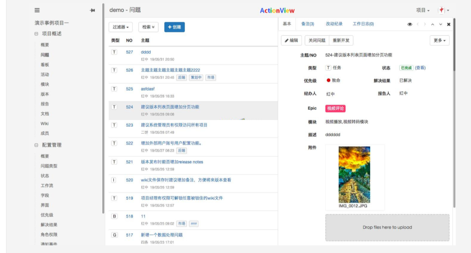Screen dimensions: 471x253
Task: Collapse the 项目概述 tree section
Action: coord(36,34)
